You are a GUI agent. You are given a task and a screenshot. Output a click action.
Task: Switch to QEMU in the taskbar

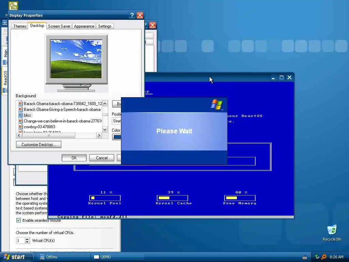tap(118, 257)
